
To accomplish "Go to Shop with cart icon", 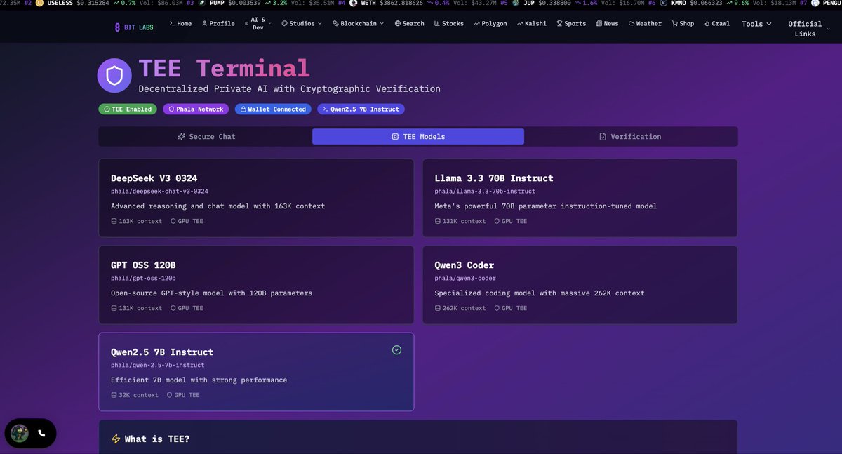I will [682, 24].
